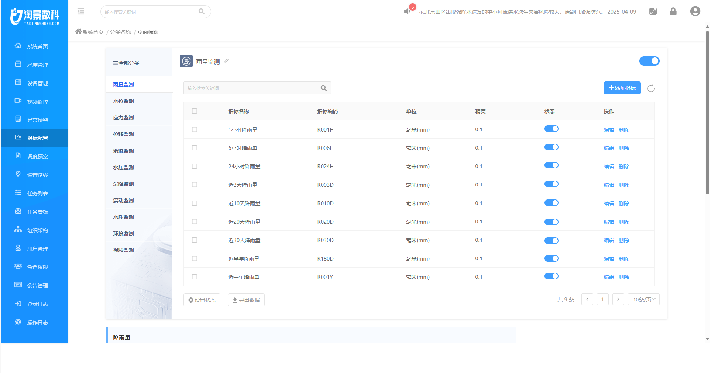This screenshot has width=725, height=373.
Task: Select the 渗流监测 category tab
Action: coord(139,151)
